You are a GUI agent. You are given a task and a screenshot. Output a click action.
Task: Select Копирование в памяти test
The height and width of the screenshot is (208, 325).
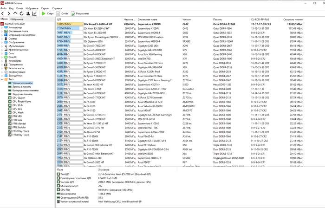coord(25,91)
